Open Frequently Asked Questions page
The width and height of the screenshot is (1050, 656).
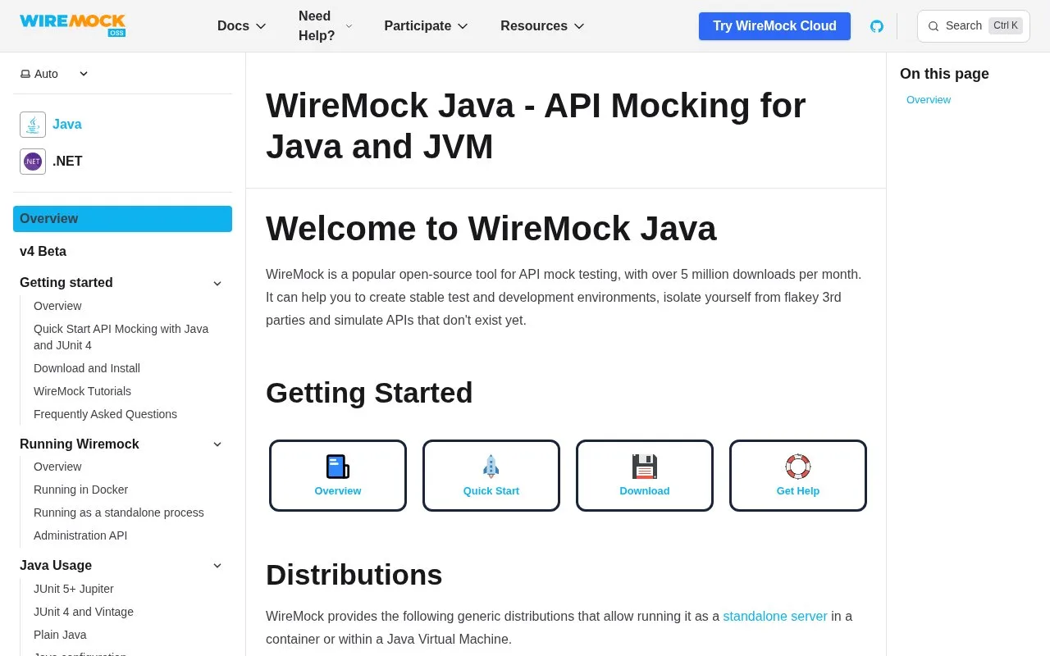(x=105, y=414)
